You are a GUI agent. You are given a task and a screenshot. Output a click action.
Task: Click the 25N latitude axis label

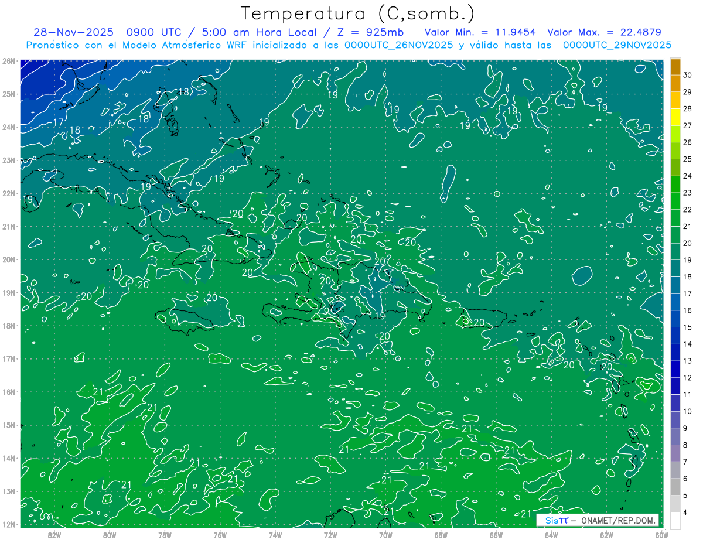click(x=8, y=94)
